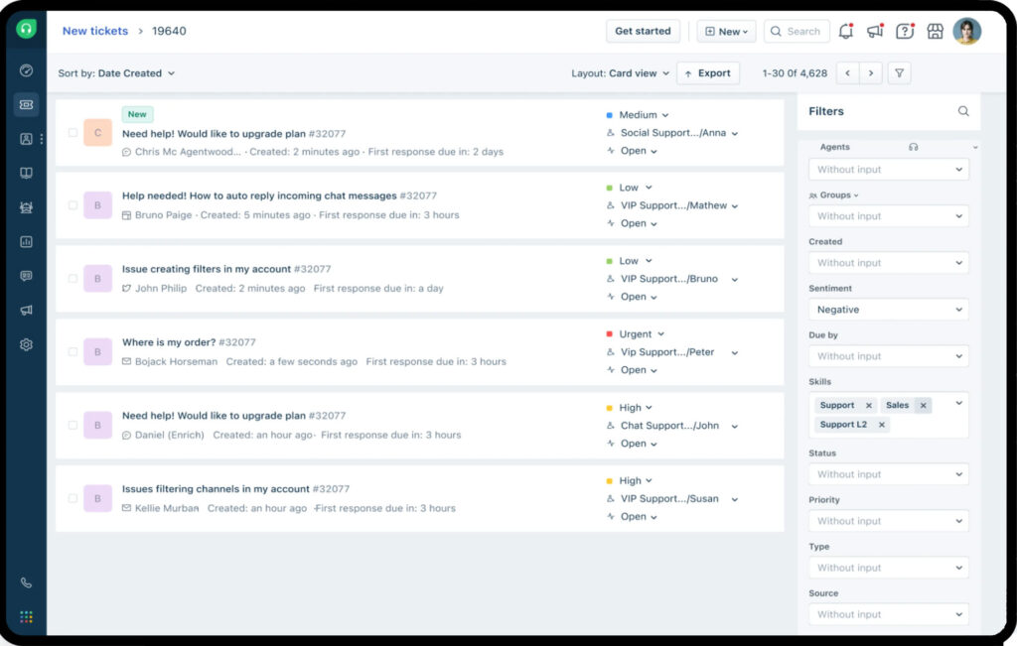Open the Sentiment dropdown showing Negative
This screenshot has height=646, width=1017.
tap(888, 310)
